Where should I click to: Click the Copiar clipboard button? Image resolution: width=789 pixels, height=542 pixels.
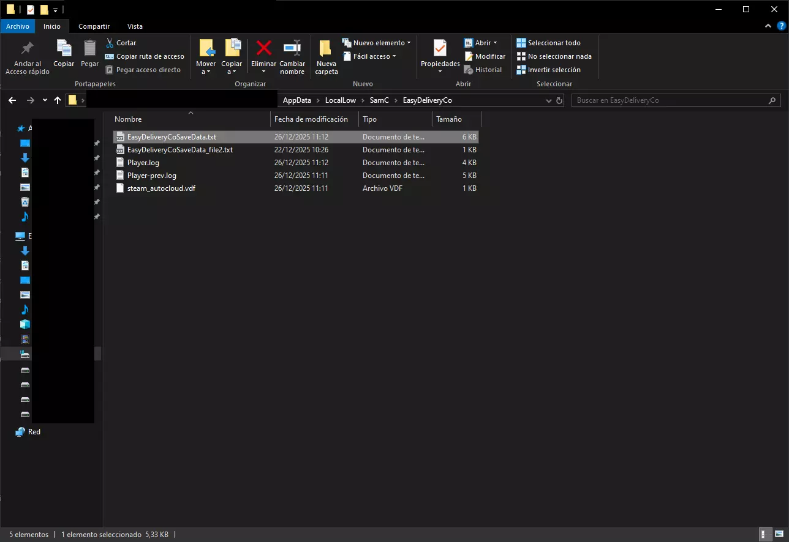(64, 54)
